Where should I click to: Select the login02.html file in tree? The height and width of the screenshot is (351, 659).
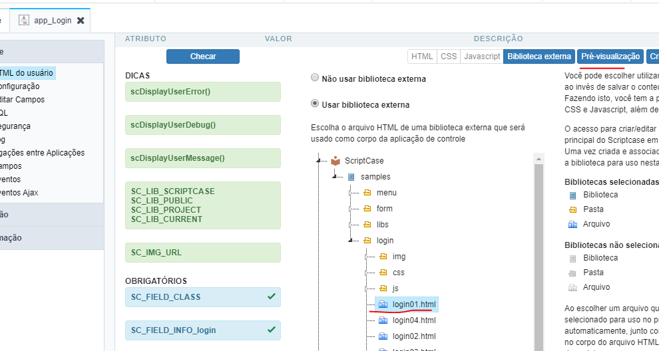point(414,336)
